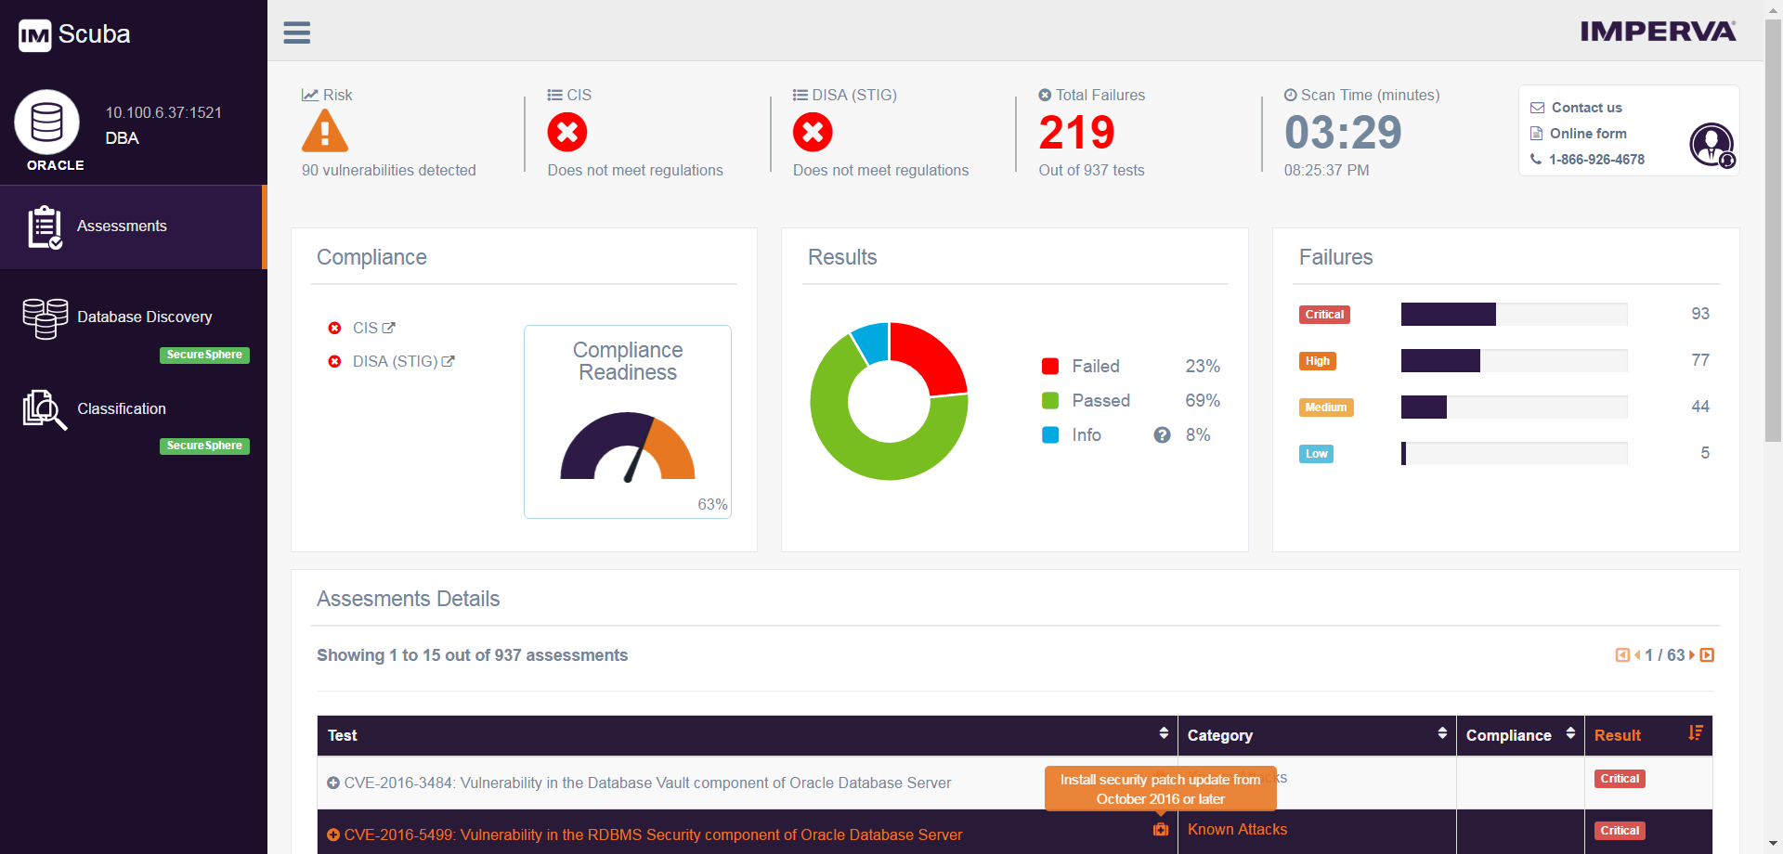Click the 10.100.6.37:1521 connection text
1783x854 pixels.
(163, 113)
